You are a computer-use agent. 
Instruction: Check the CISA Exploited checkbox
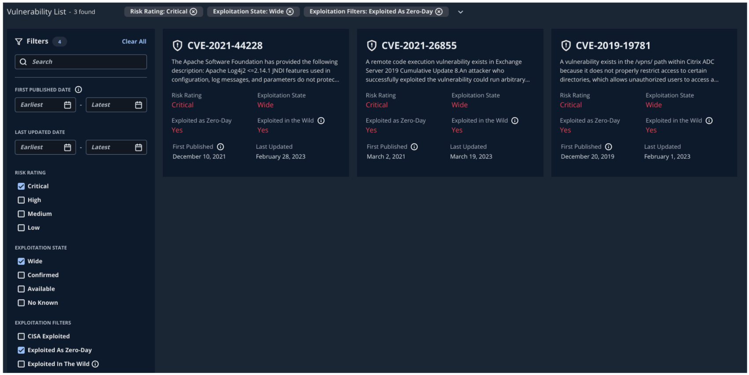[x=21, y=336]
